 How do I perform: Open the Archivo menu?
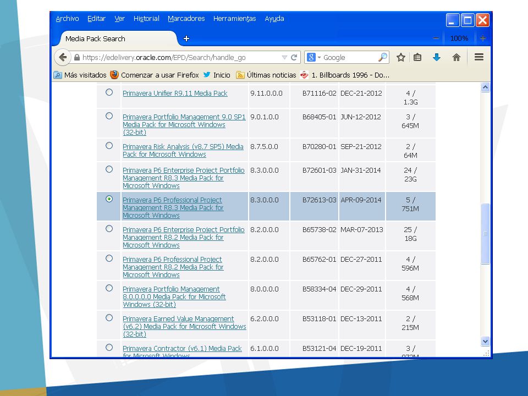67,19
